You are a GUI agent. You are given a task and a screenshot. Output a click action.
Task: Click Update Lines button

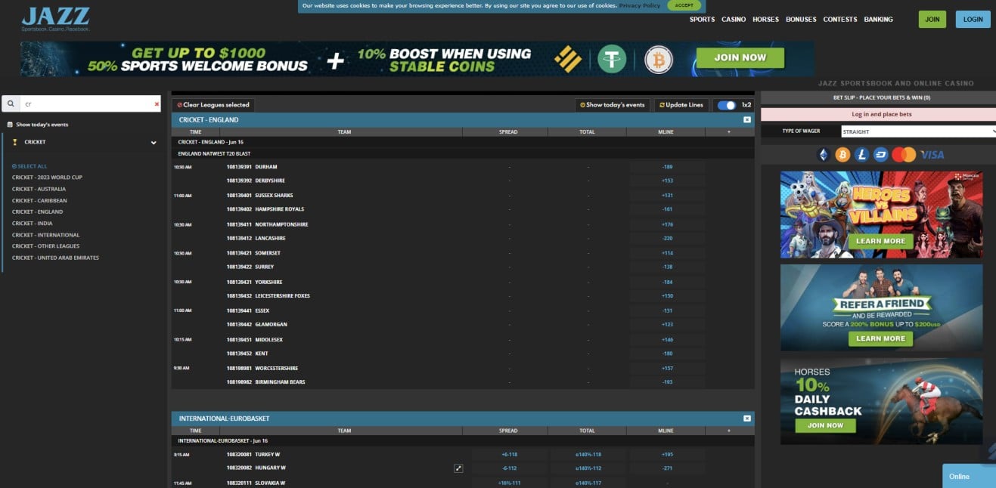click(x=681, y=105)
